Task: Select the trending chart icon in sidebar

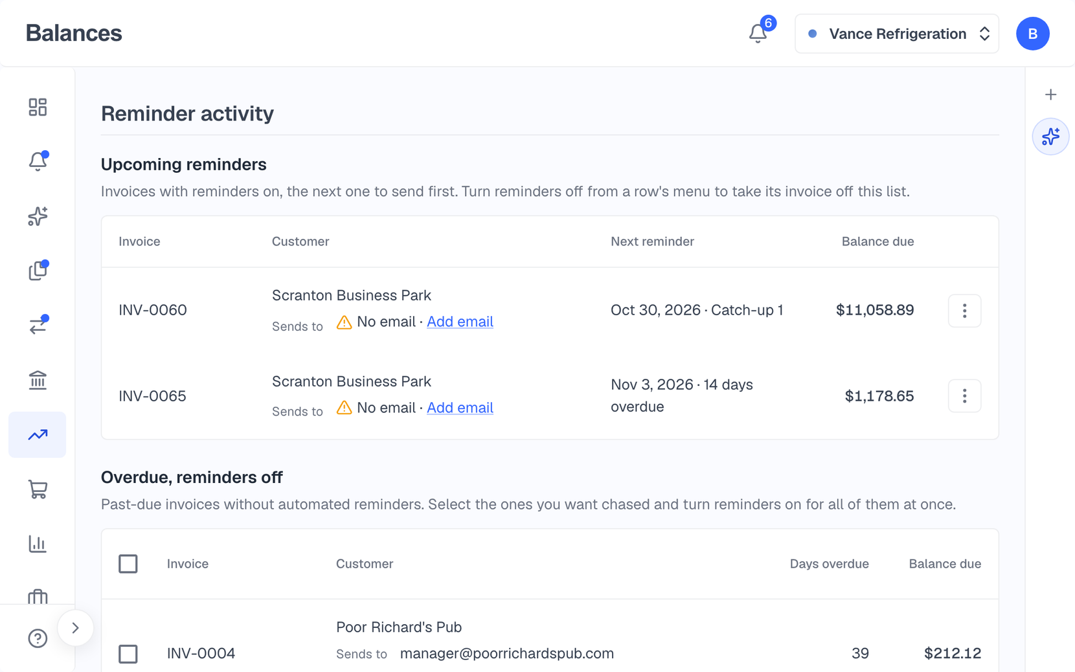Action: point(38,434)
